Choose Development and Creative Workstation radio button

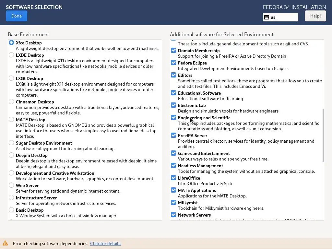pyautogui.click(x=11, y=173)
